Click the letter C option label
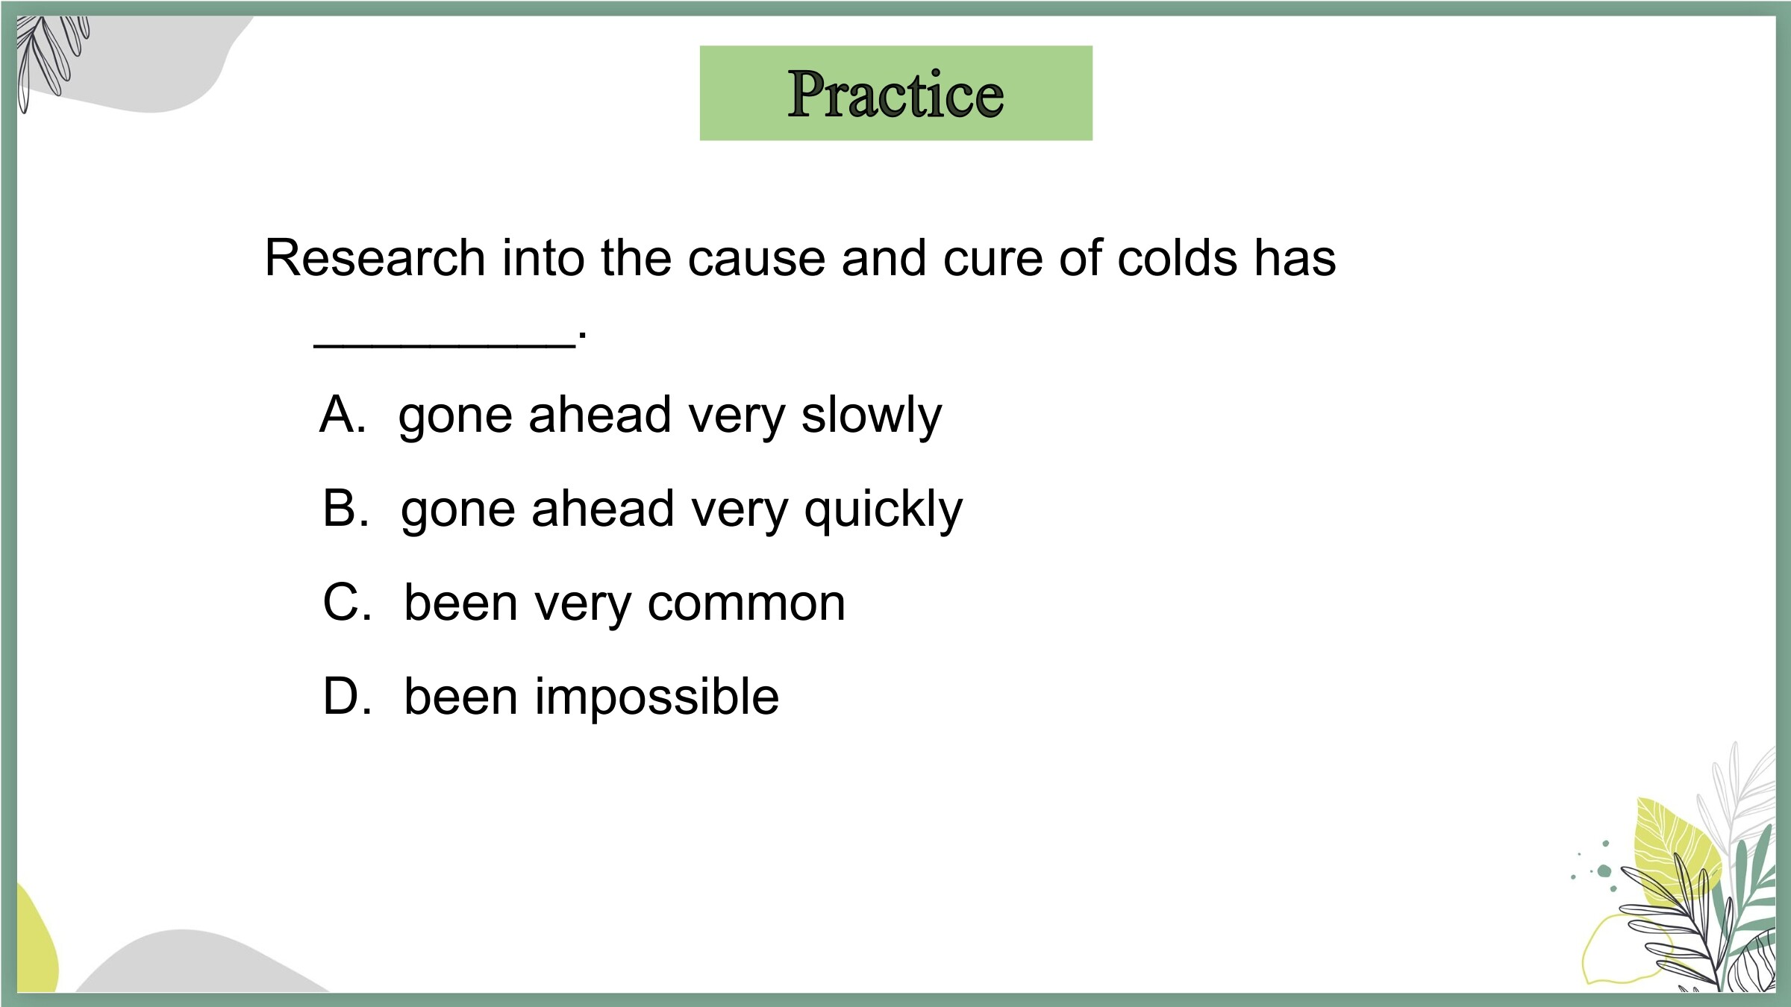Viewport: 1791px width, 1007px height. click(347, 603)
